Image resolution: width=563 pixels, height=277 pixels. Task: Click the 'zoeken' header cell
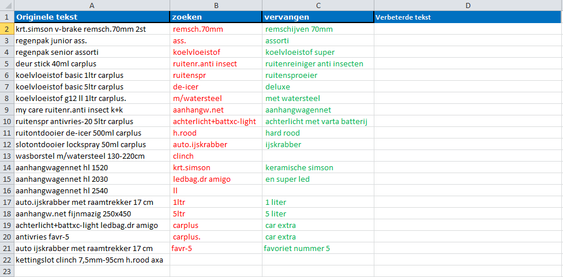coord(216,17)
